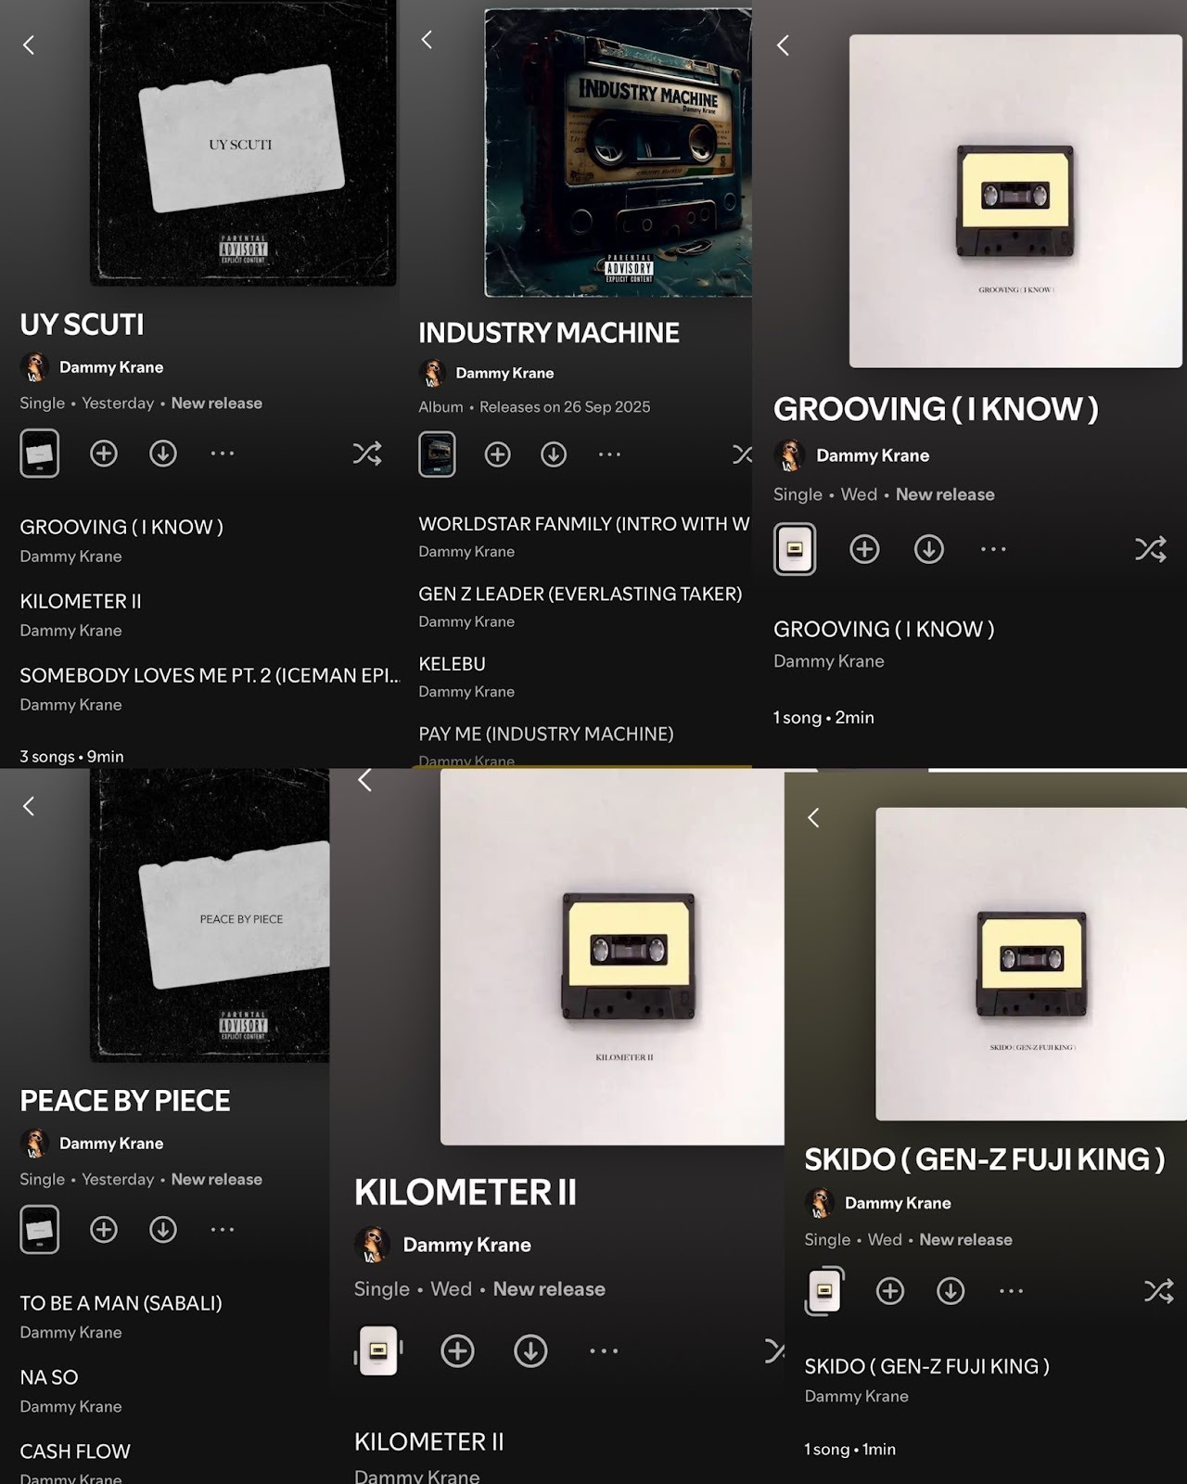Open Dammy Krane profile under KILOMETER II title
This screenshot has height=1484, width=1187.
pyautogui.click(x=466, y=1245)
